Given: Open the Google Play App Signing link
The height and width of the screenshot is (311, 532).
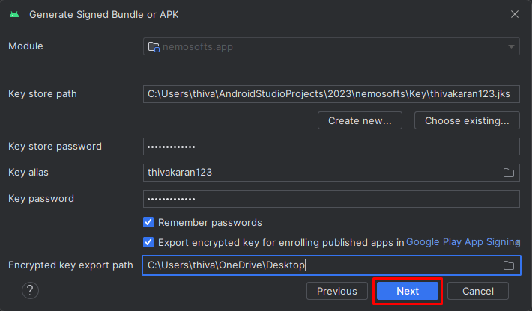Looking at the screenshot, I should (x=463, y=242).
